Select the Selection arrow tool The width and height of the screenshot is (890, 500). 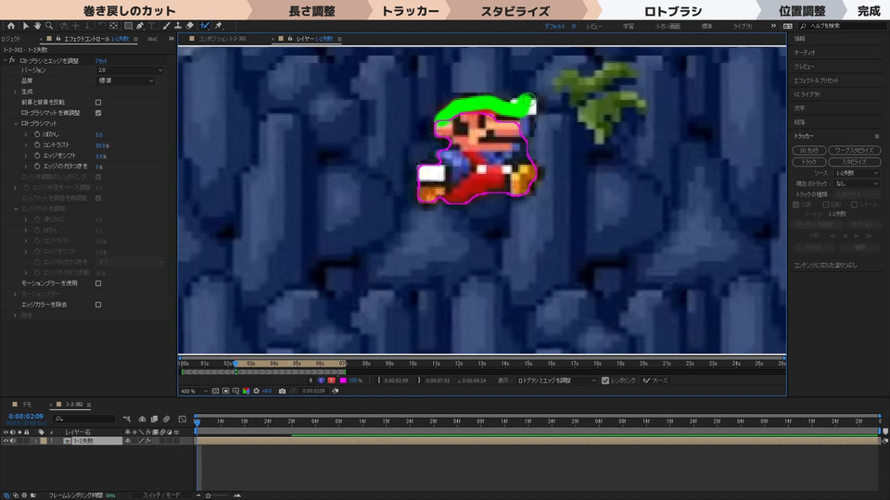[26, 26]
